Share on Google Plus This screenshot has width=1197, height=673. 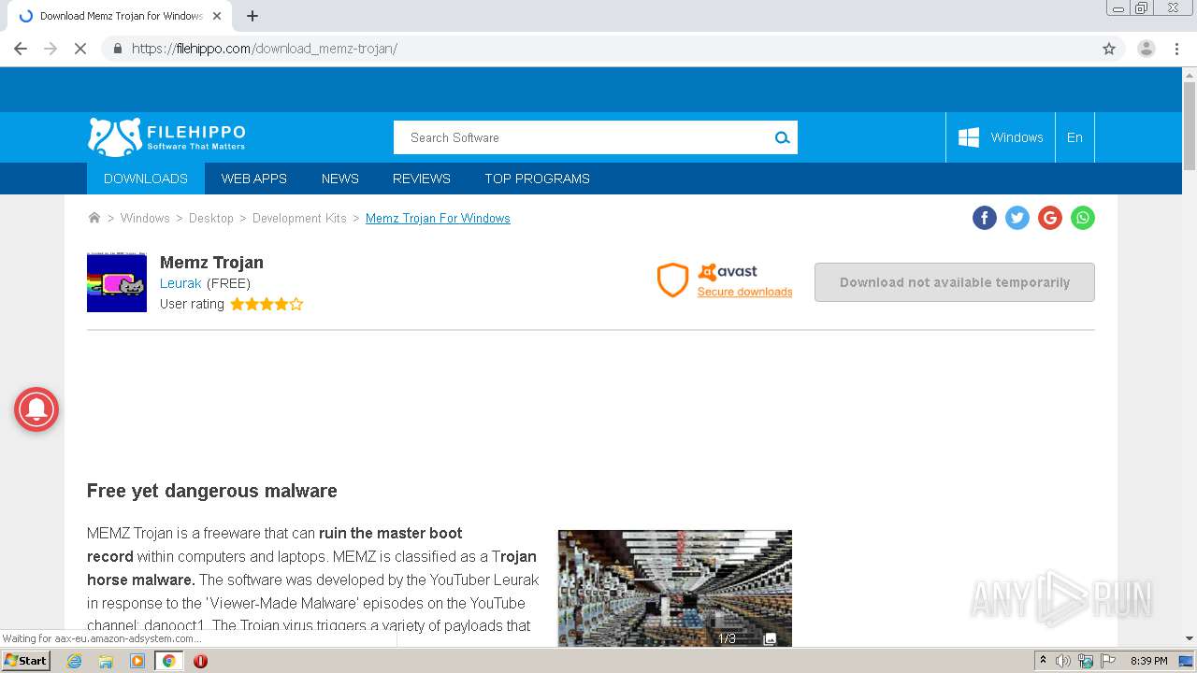[1050, 218]
